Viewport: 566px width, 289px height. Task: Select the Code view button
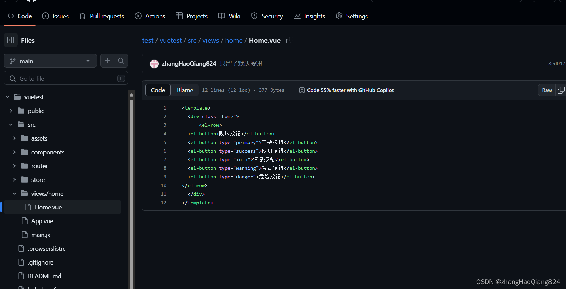pos(158,90)
